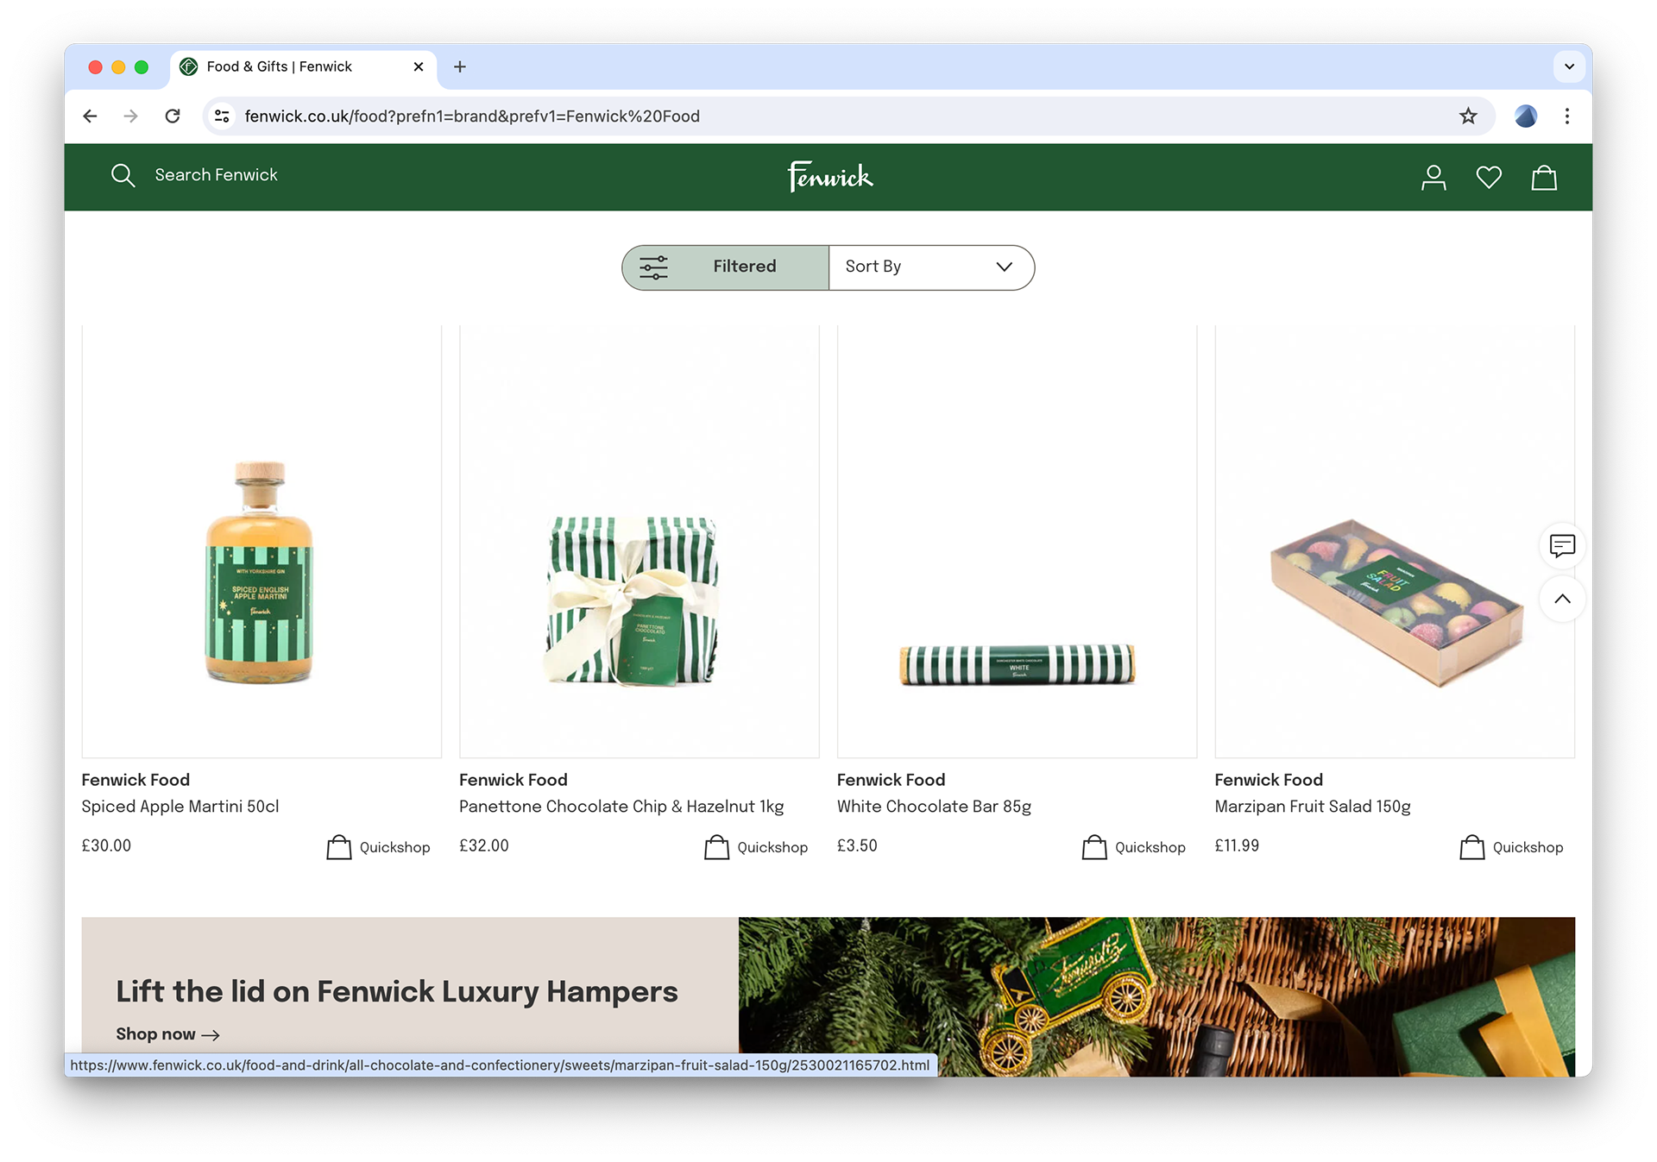This screenshot has width=1657, height=1162.
Task: Go back to previous page
Action: [91, 116]
